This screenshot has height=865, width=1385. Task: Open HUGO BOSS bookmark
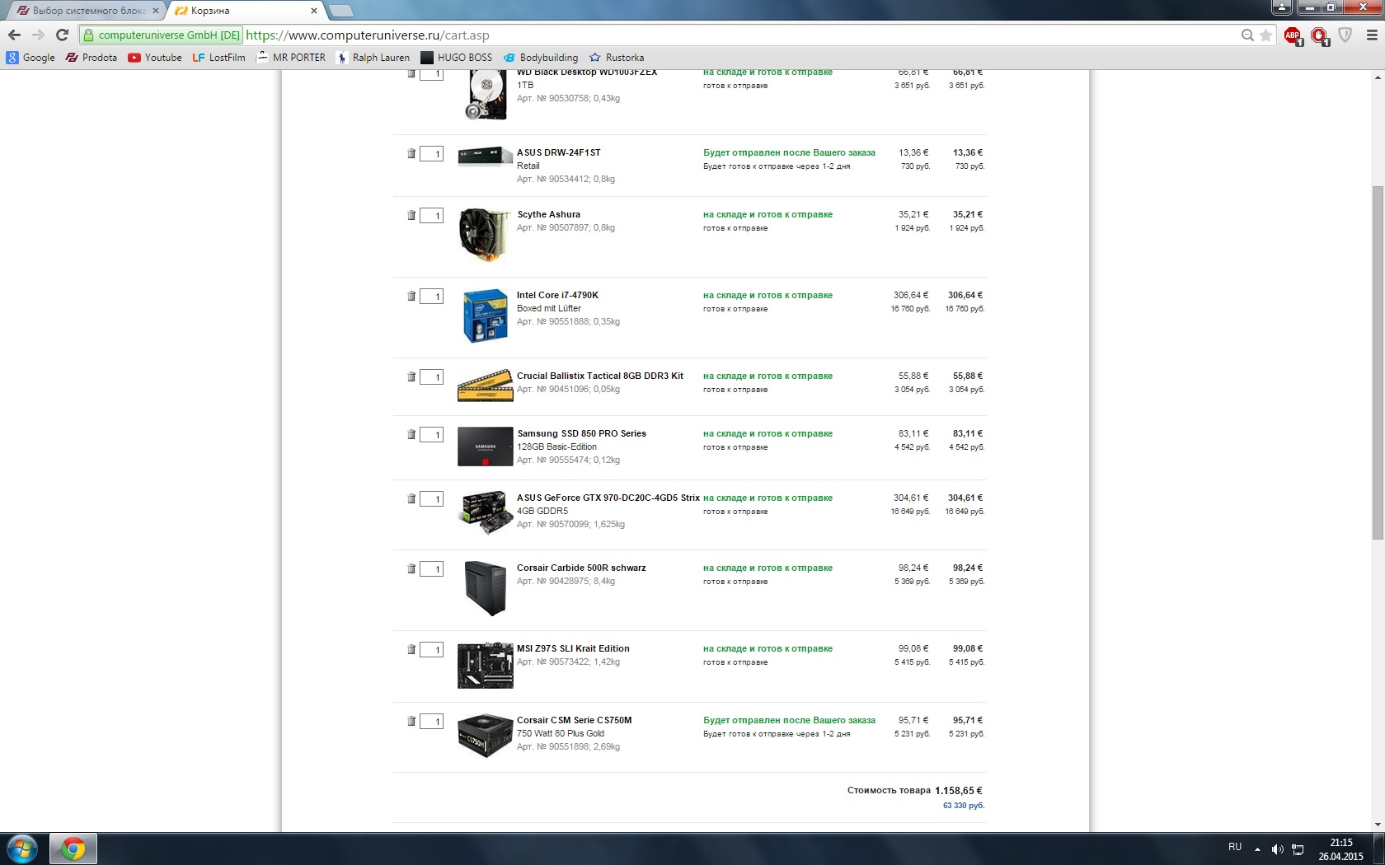point(457,58)
